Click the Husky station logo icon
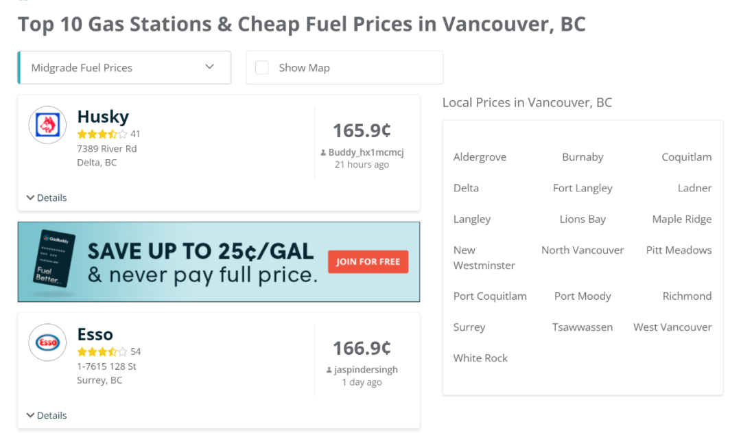 (47, 125)
